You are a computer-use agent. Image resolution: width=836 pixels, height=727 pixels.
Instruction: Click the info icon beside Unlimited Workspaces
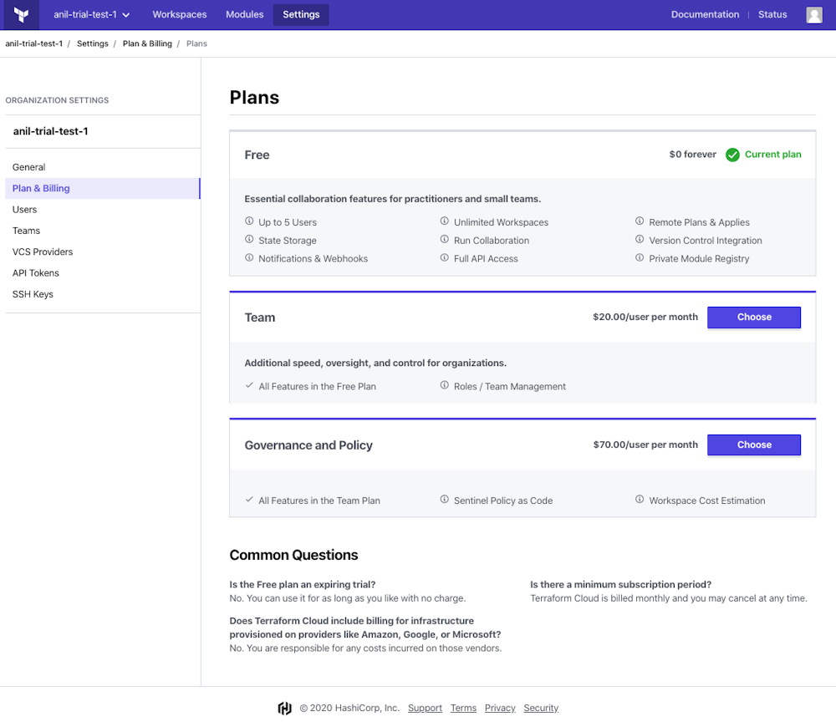444,222
